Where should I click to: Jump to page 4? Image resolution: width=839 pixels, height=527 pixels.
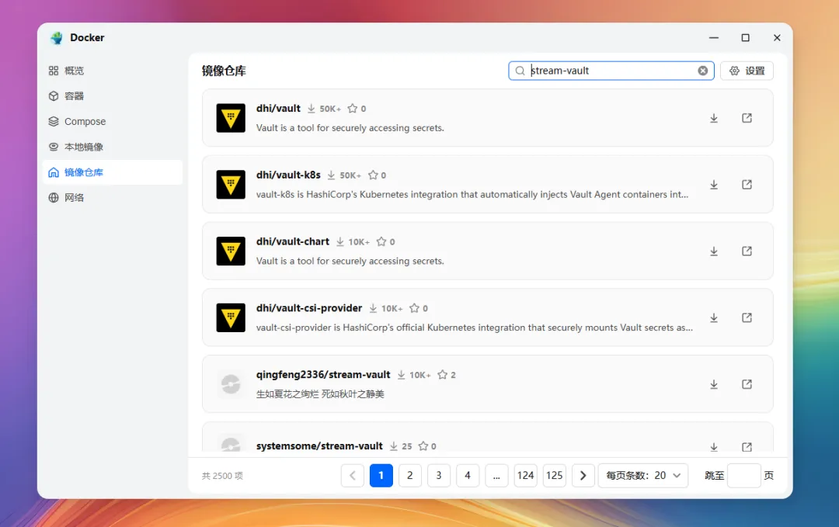coord(468,476)
